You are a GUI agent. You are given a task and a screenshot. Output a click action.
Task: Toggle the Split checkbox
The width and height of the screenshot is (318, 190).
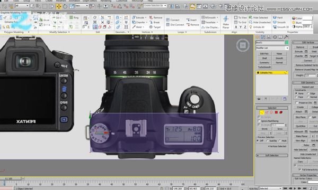(310, 117)
